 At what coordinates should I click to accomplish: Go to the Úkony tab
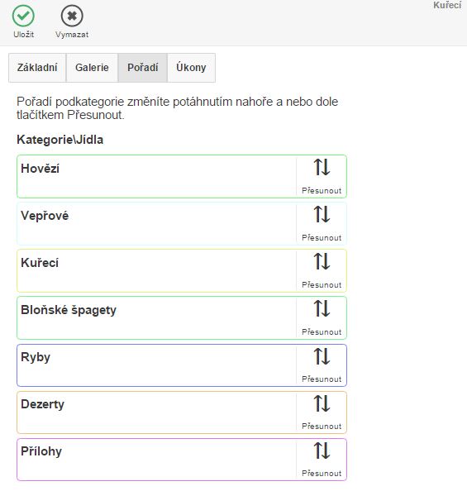(192, 68)
